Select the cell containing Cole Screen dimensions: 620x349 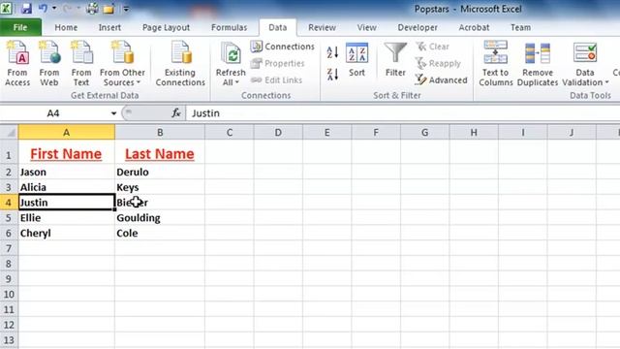(160, 233)
